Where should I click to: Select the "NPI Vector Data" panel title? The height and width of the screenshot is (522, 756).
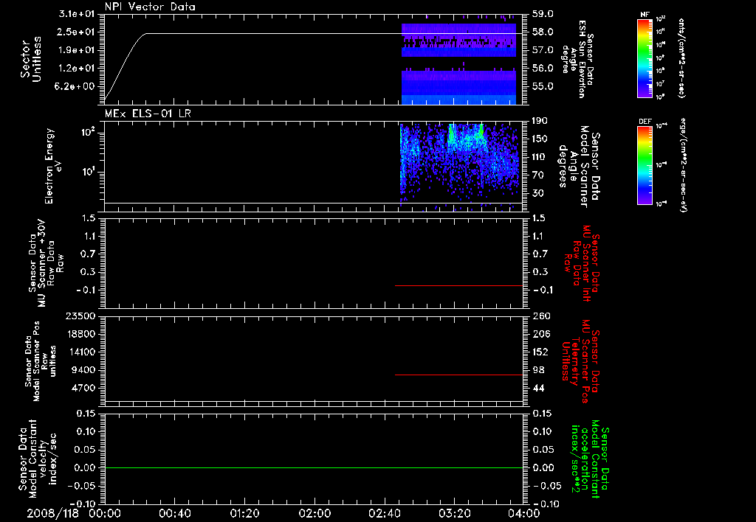pyautogui.click(x=150, y=7)
